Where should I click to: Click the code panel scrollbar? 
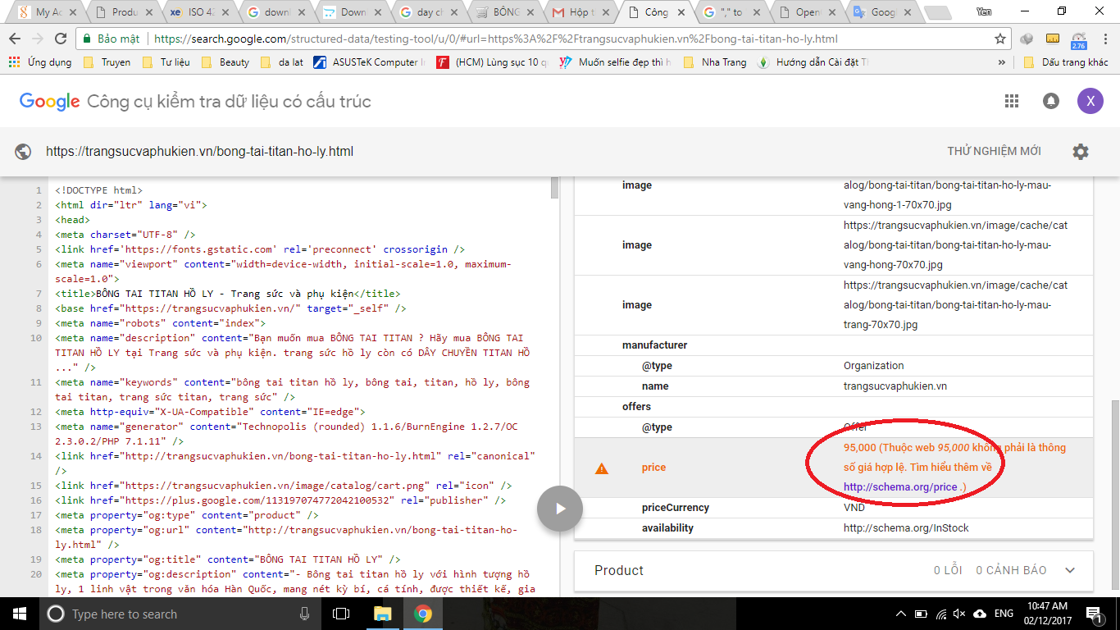pyautogui.click(x=554, y=188)
